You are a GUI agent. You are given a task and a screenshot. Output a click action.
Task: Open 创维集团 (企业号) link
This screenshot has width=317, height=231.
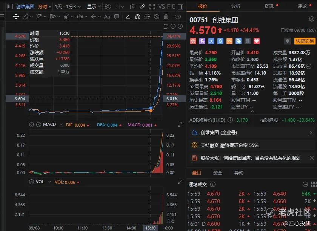click(x=252, y=133)
